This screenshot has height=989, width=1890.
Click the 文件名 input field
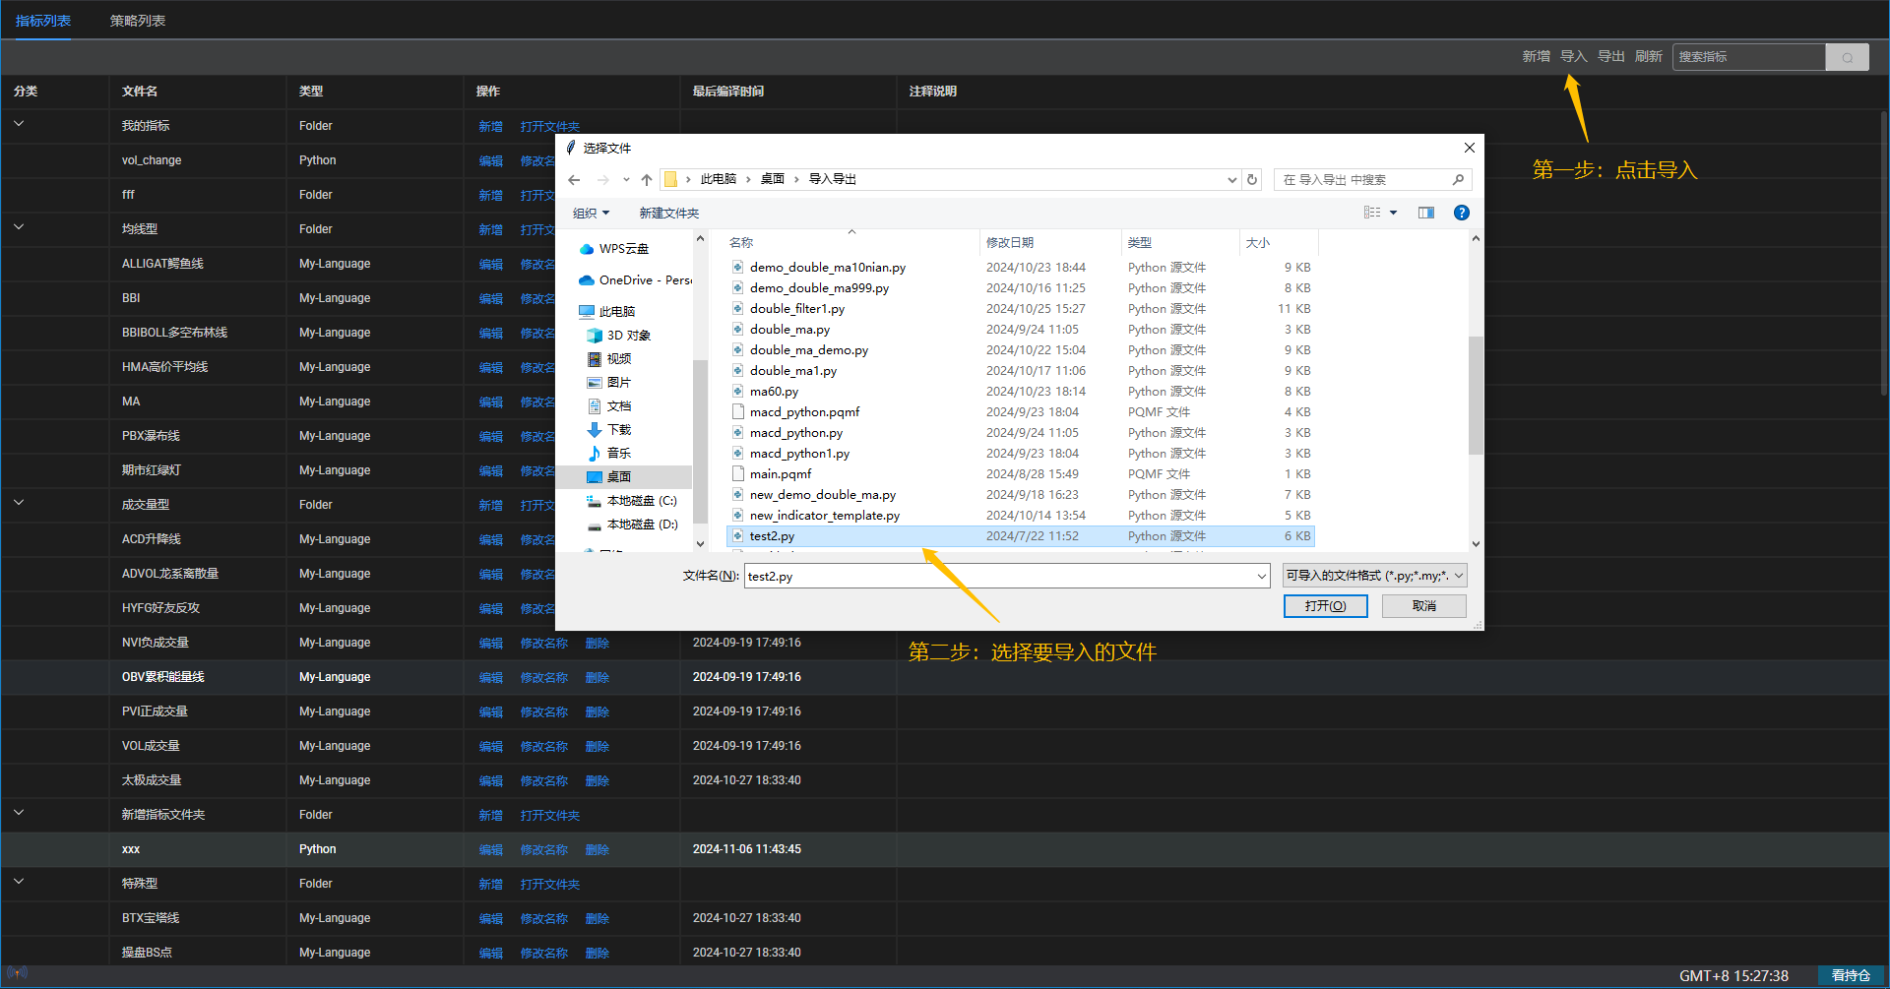(x=999, y=577)
